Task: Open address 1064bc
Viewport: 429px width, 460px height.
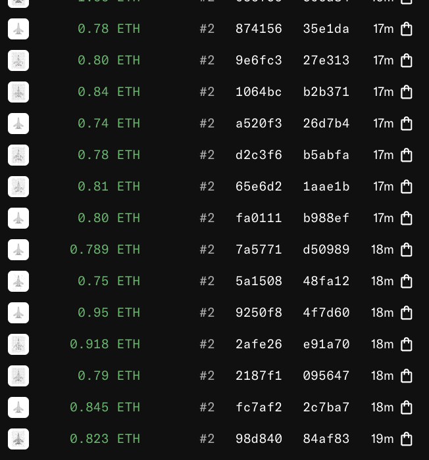Action: [259, 92]
